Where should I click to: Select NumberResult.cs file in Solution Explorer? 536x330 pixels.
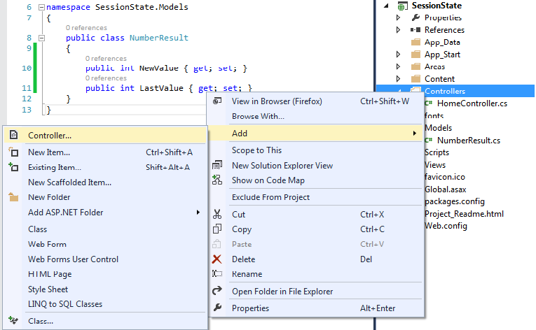[x=468, y=141]
